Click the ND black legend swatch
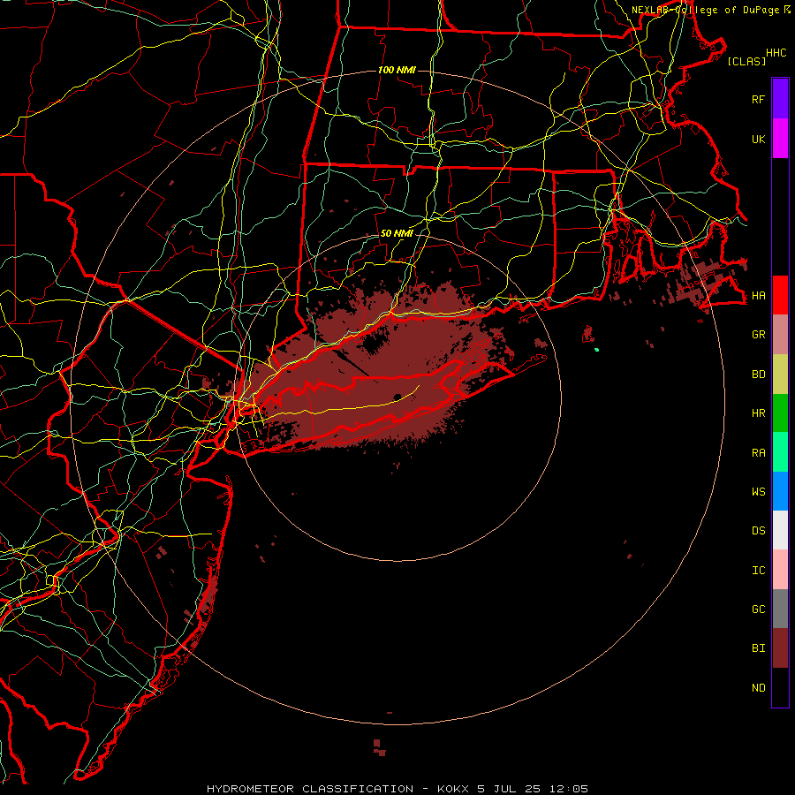The width and height of the screenshot is (795, 795). click(780, 687)
